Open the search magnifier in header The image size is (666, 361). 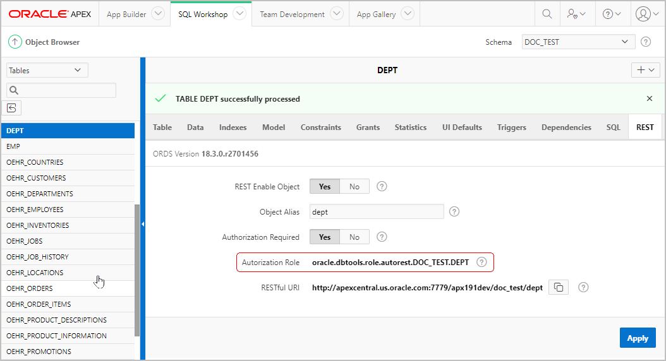pyautogui.click(x=547, y=14)
